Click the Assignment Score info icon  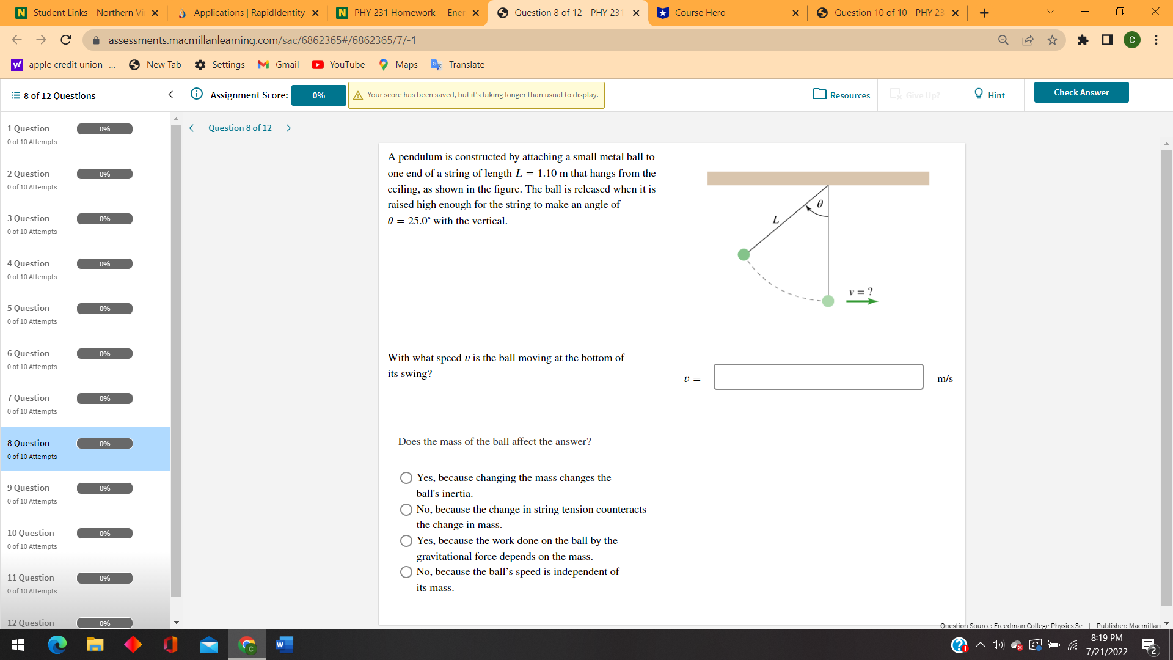196,94
